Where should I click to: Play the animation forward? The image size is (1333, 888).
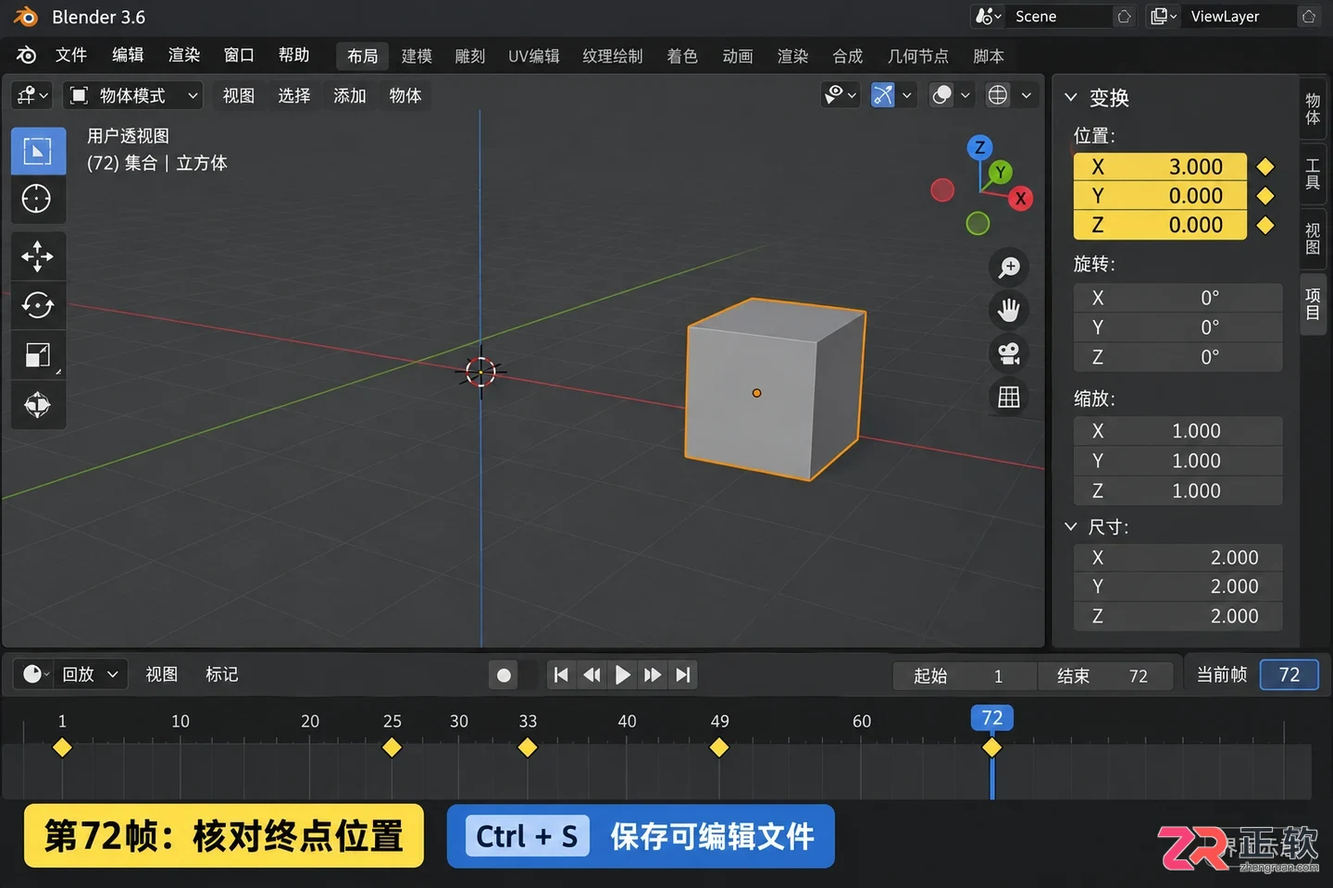click(623, 675)
